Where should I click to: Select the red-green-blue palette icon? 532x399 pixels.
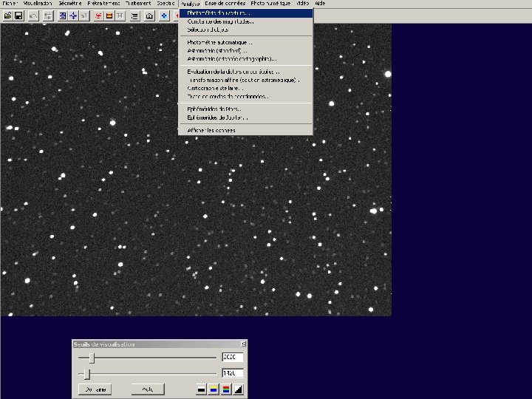[x=225, y=389]
